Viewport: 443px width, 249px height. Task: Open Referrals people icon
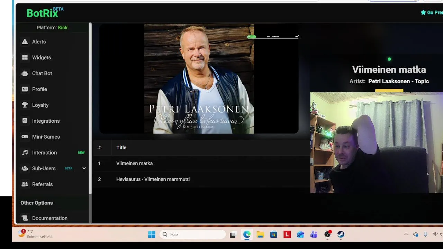tap(25, 184)
